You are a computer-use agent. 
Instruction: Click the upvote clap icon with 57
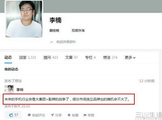pos(11,115)
